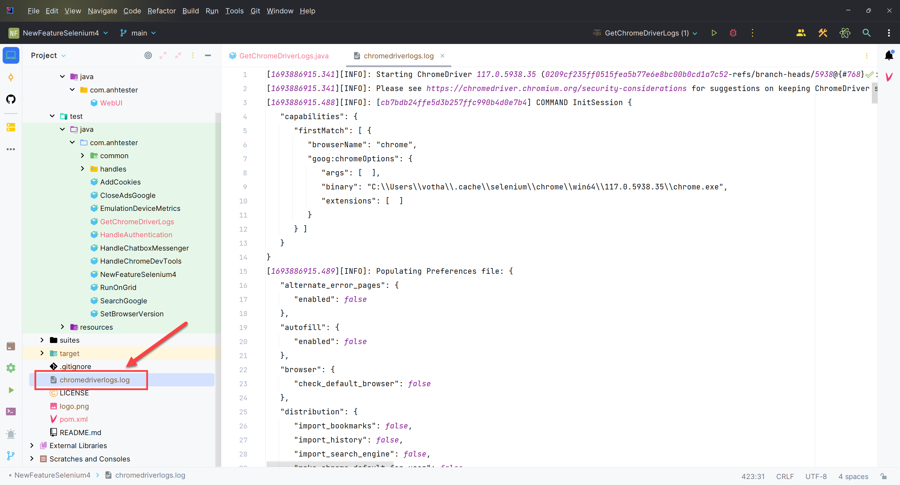Open the main branch dropdown
The width and height of the screenshot is (900, 485).
point(138,33)
